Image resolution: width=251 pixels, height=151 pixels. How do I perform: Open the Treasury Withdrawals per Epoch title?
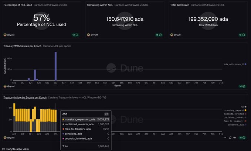23,46
